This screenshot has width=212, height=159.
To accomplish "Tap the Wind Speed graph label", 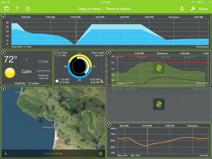I will click(x=203, y=47).
